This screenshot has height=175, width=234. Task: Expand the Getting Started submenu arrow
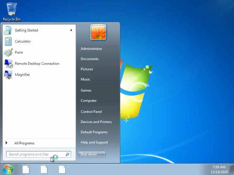[x=71, y=30]
